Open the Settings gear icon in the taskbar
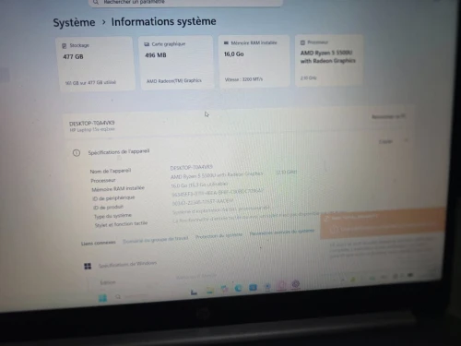 pyautogui.click(x=296, y=284)
